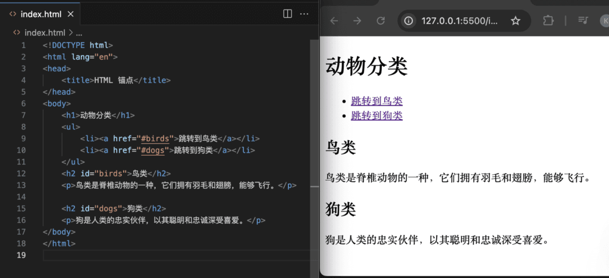The image size is (609, 278).
Task: Click the paragraph about 鸟类是脊椎动物 in browser
Action: point(458,178)
